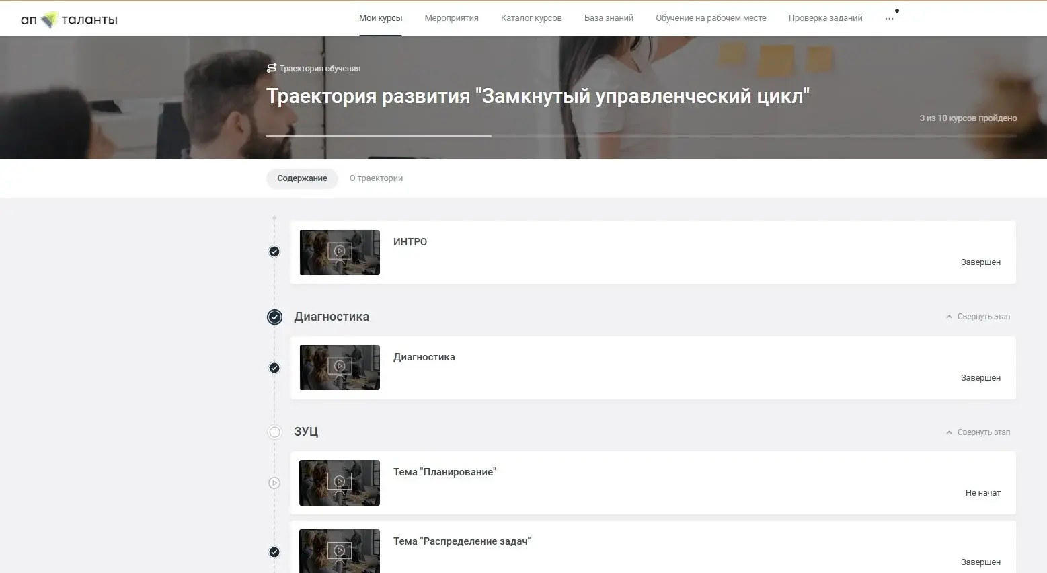The image size is (1047, 573).
Task: Open the more options ellipsis menu
Action: 889,18
